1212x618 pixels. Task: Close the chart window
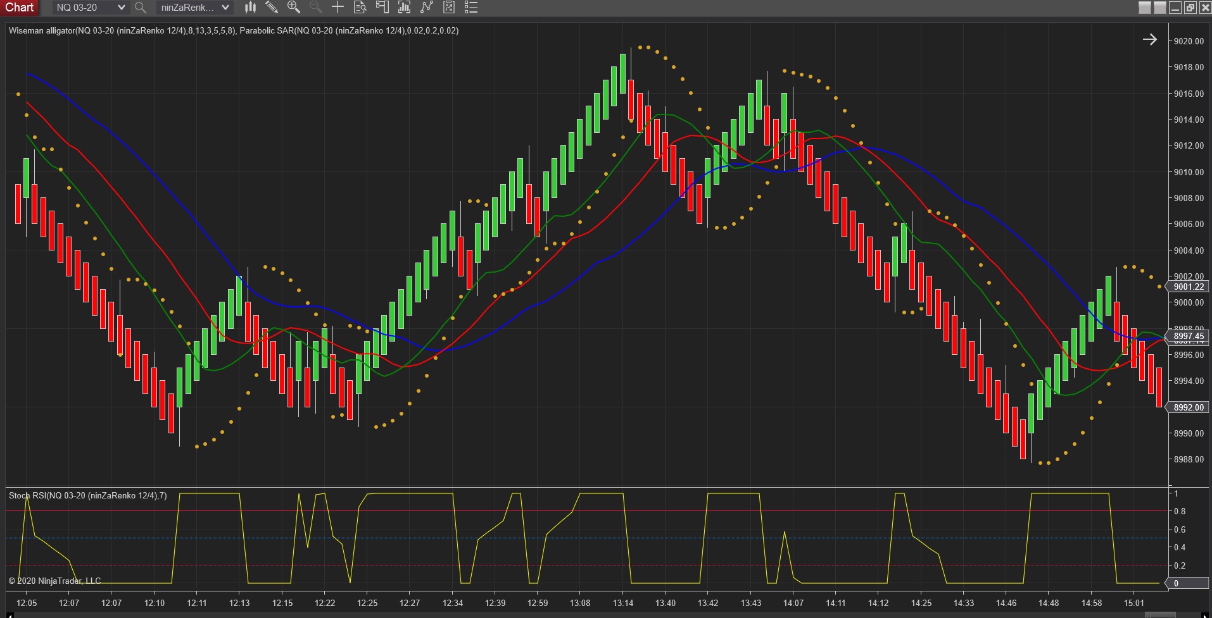1205,8
